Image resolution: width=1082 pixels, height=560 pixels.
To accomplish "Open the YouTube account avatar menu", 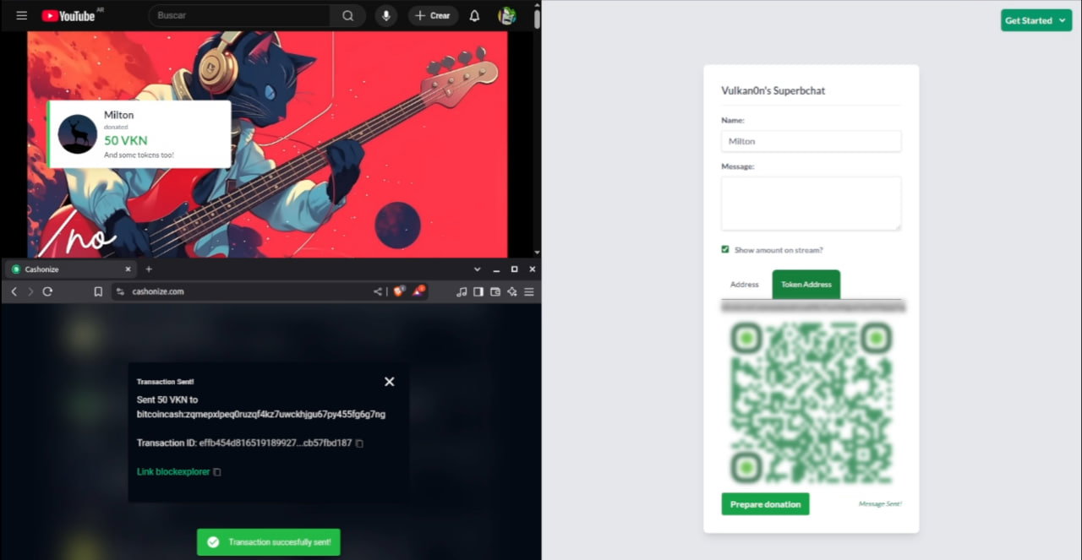I will tap(507, 15).
